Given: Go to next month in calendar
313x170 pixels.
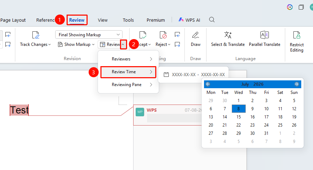Looking at the screenshot, I should [x=297, y=84].
